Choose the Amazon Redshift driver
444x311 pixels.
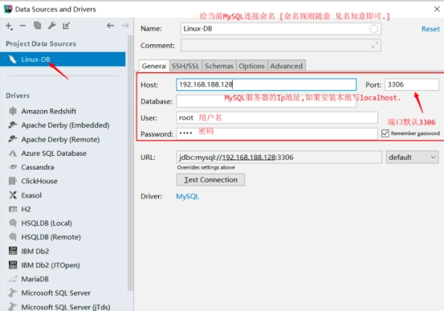pyautogui.click(x=49, y=111)
